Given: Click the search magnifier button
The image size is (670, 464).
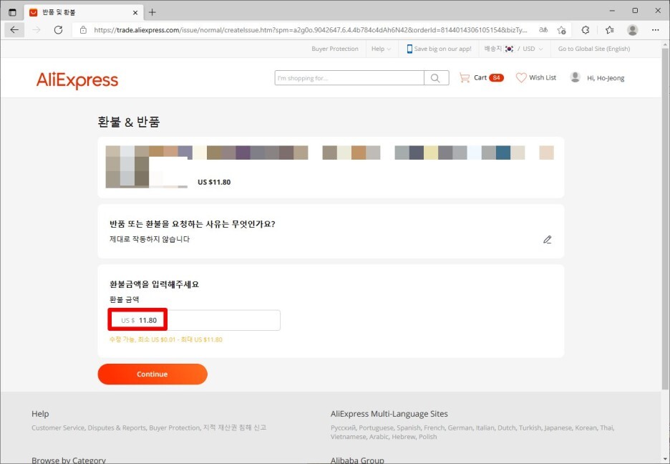Looking at the screenshot, I should 436,78.
